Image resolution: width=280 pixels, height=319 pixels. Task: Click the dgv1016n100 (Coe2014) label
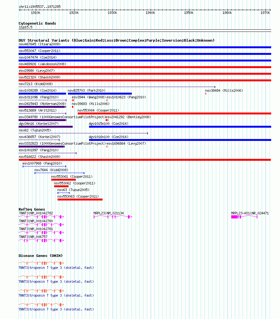[109, 137]
